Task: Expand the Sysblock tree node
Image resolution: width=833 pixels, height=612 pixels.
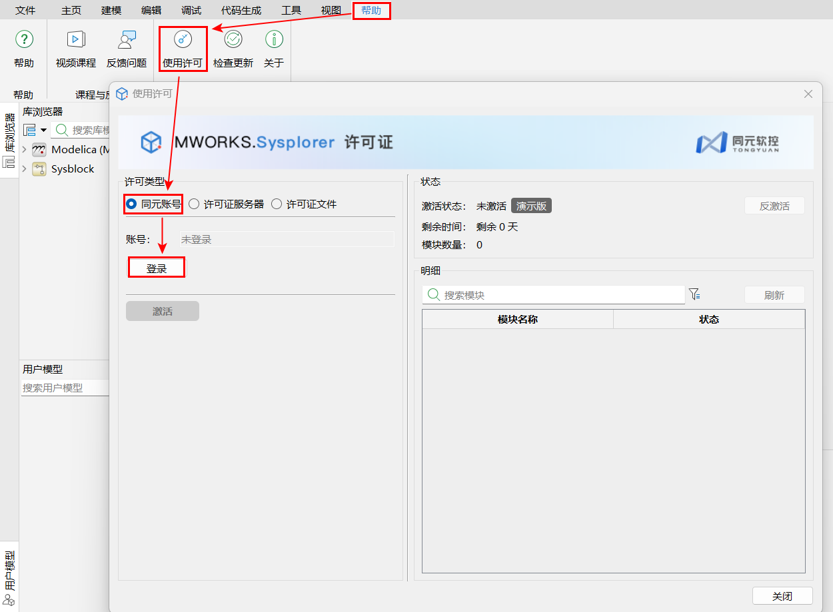Action: 25,169
